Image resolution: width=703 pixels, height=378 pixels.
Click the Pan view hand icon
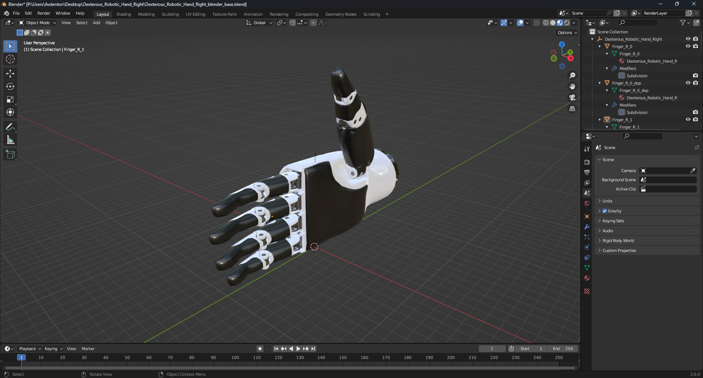572,86
